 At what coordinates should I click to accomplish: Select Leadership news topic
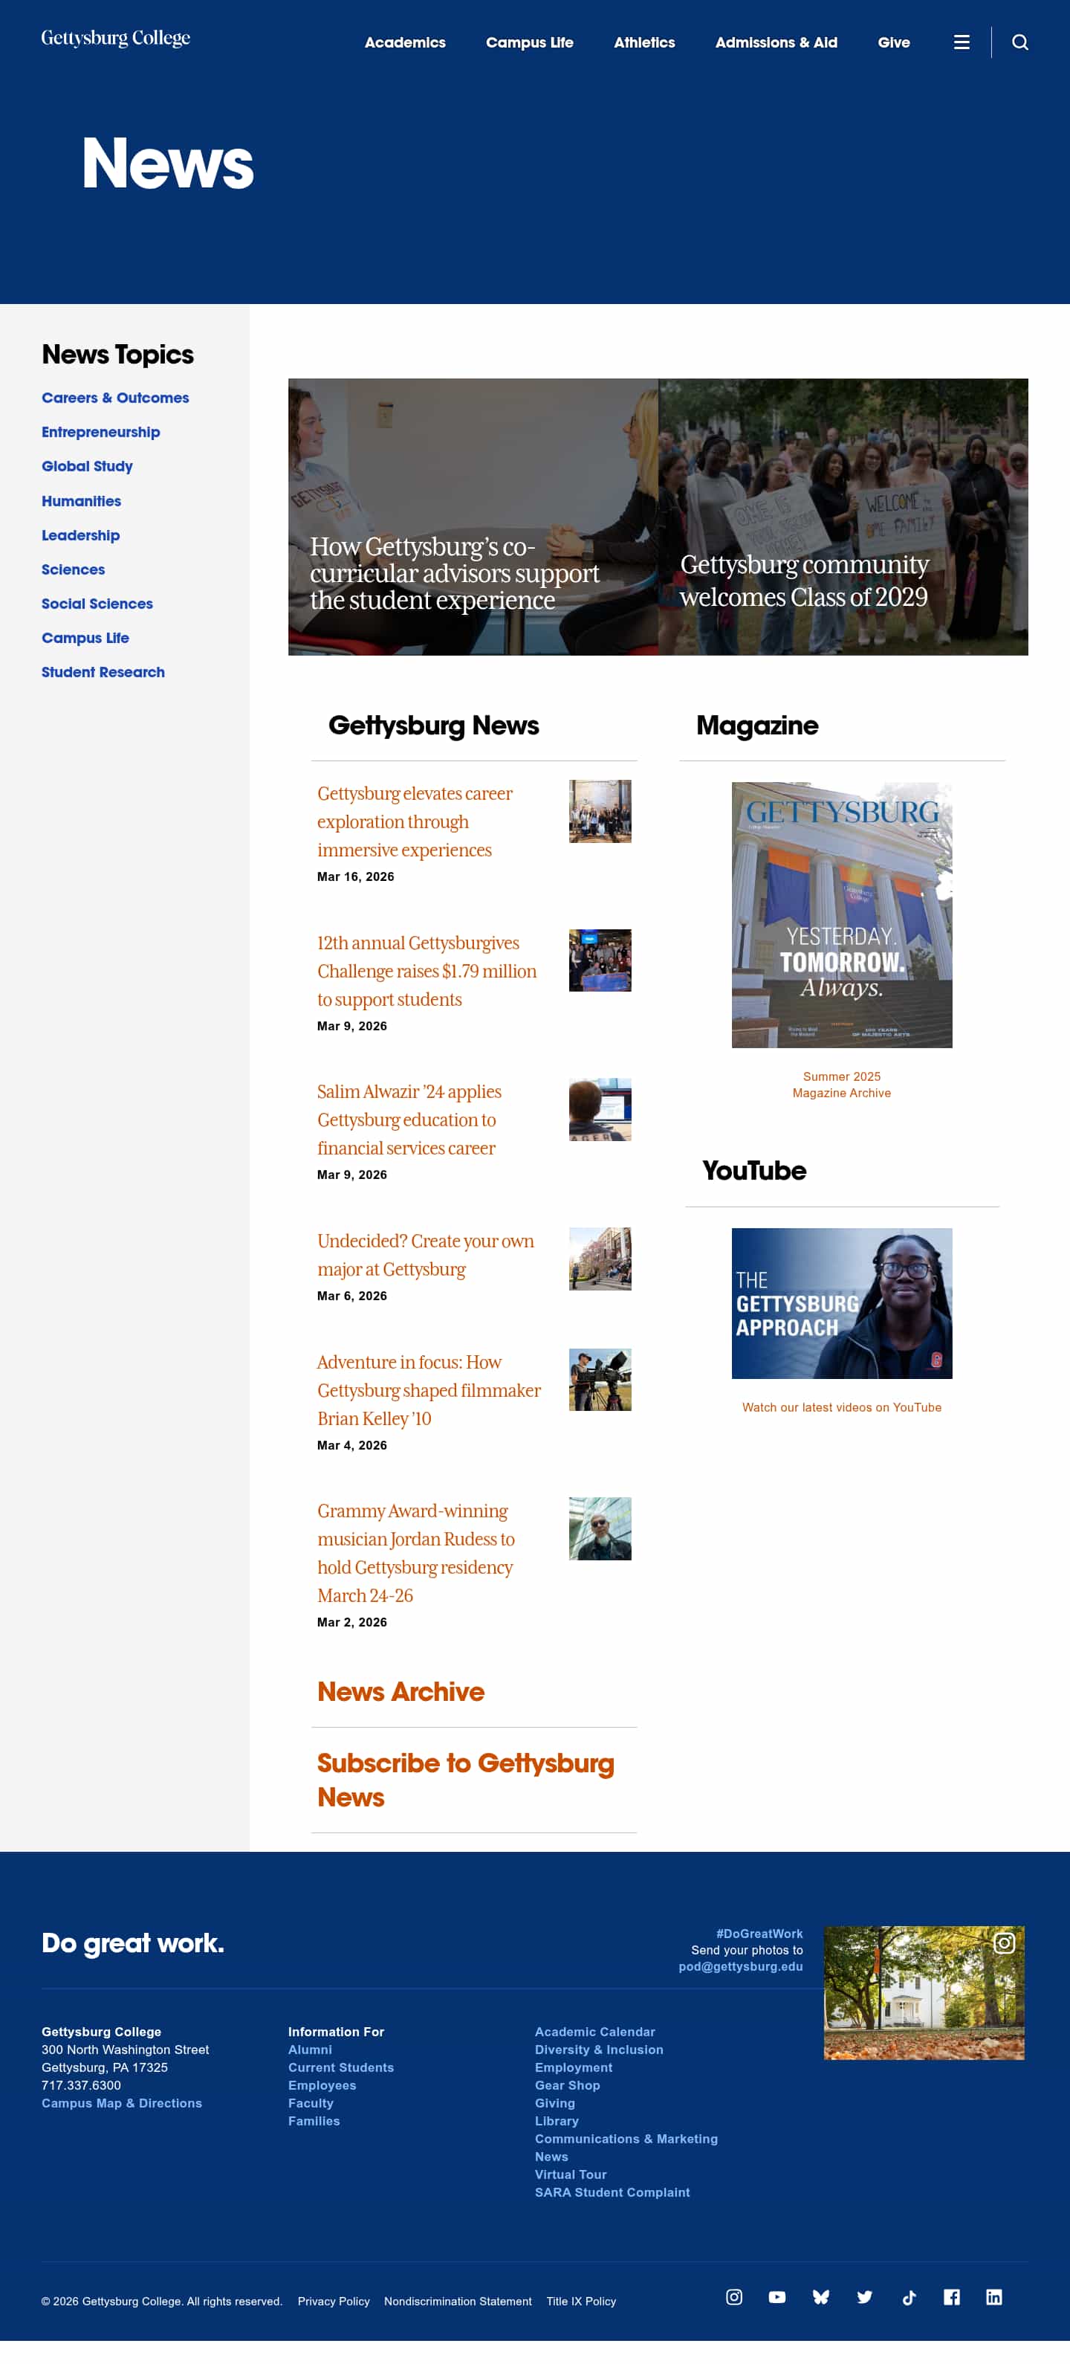pos(81,535)
